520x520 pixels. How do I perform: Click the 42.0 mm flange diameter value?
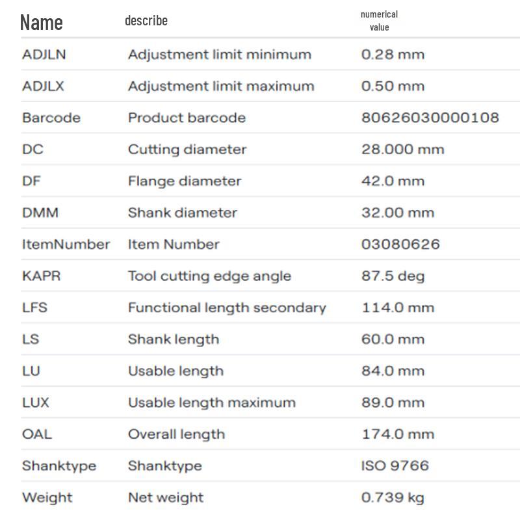click(393, 181)
